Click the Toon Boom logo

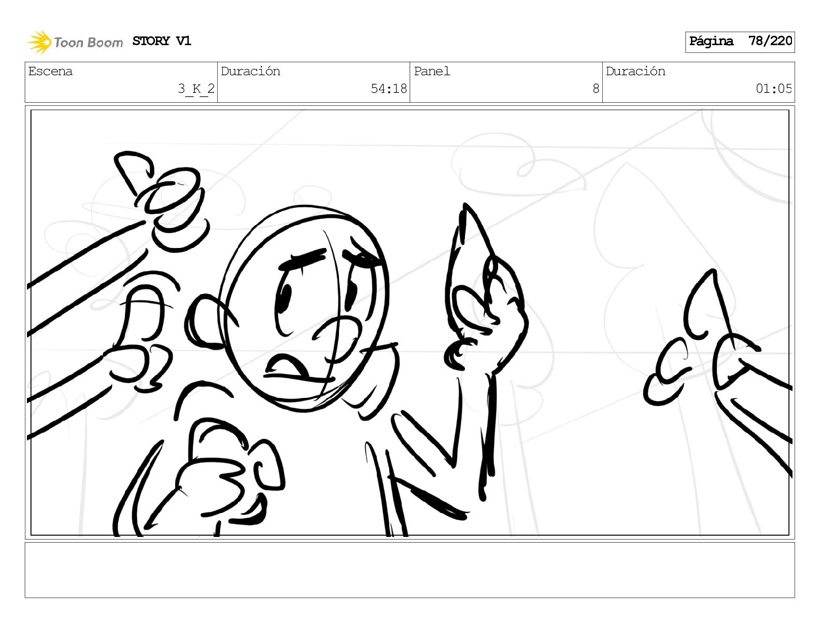75,42
